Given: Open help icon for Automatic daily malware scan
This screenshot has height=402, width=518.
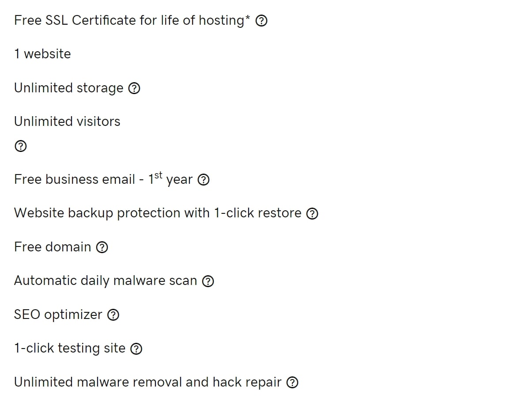Looking at the screenshot, I should (x=208, y=281).
